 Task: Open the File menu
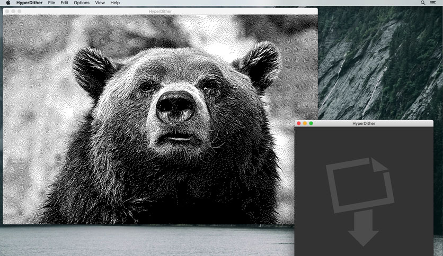(x=51, y=3)
